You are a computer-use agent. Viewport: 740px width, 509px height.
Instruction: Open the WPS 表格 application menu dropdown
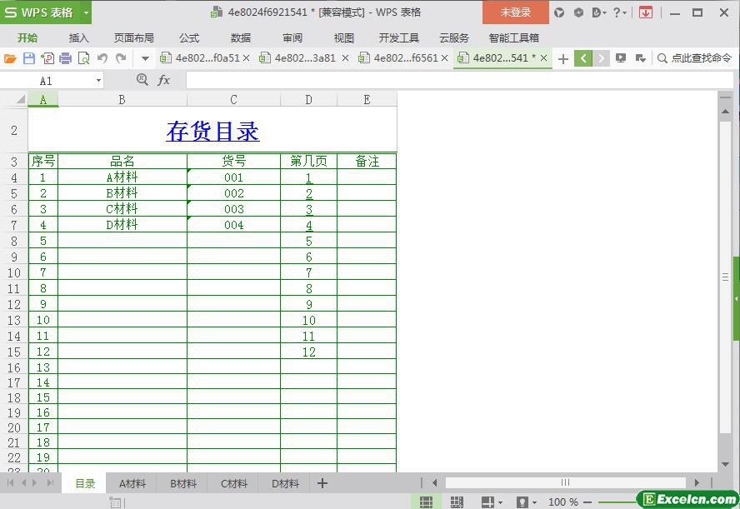pos(87,12)
